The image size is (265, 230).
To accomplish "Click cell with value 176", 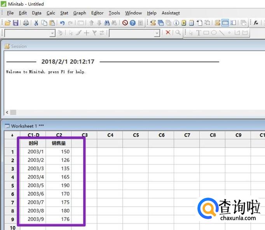I will click(x=59, y=219).
